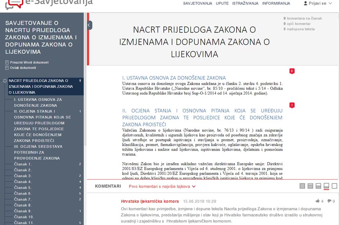Choose the half document, half comments layout icon
This screenshot has width=339, height=225.
[318, 186]
